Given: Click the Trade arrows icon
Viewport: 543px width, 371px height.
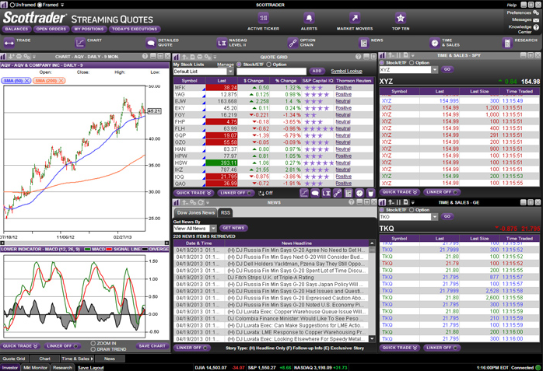Looking at the screenshot, I should [9, 43].
